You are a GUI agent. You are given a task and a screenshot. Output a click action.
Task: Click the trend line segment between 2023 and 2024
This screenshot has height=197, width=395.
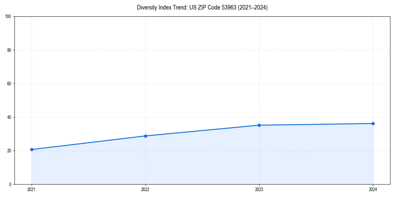316,124
